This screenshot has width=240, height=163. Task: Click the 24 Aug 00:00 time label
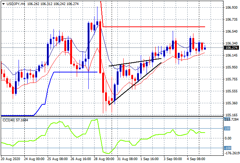point(34,159)
